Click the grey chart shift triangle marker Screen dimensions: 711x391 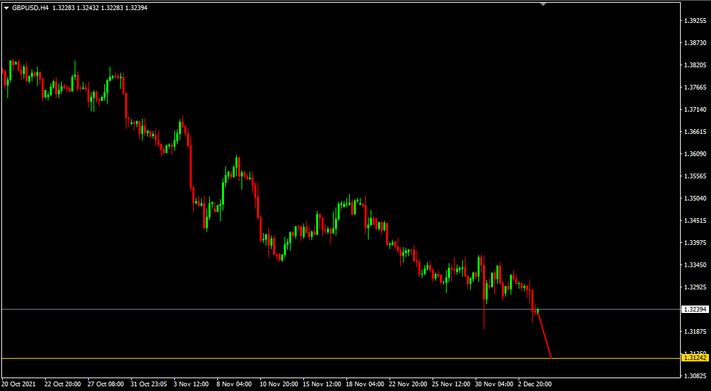(x=544, y=4)
